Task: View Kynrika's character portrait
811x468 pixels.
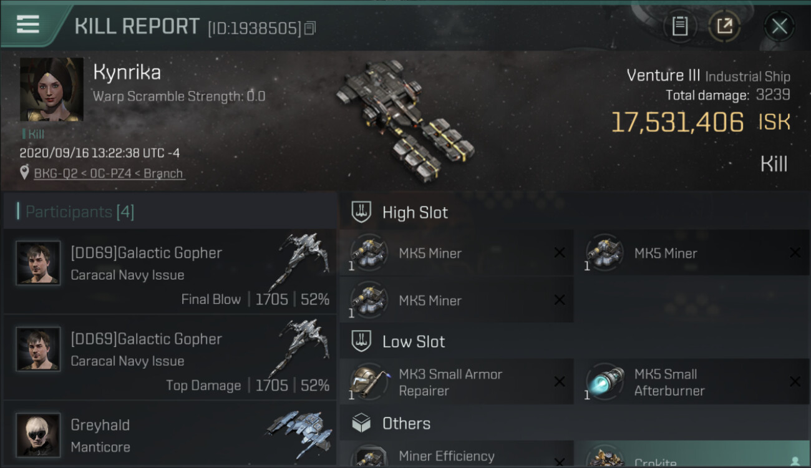Action: pyautogui.click(x=52, y=89)
